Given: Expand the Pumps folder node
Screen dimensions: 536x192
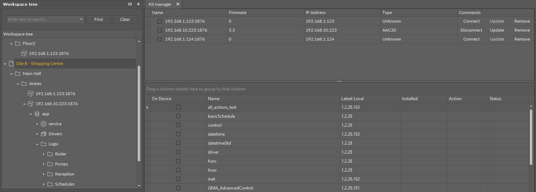Looking at the screenshot, I should (44, 164).
